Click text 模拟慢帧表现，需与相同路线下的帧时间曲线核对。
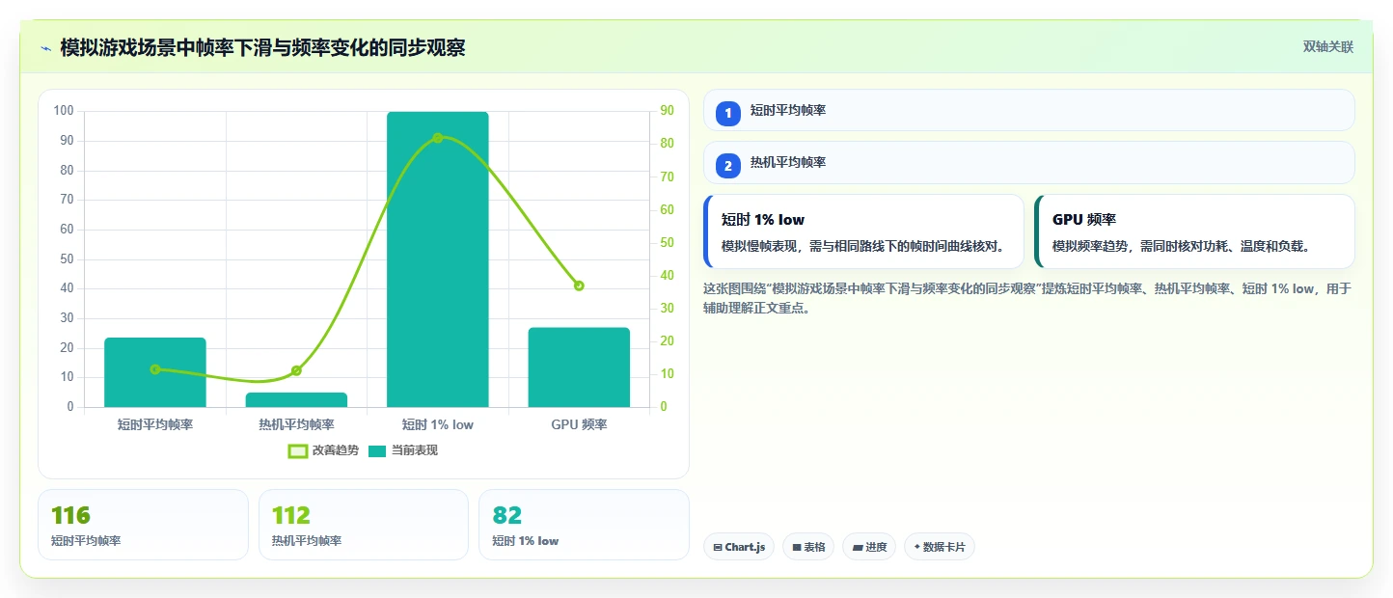Viewport: 1393px width, 598px height. tap(863, 246)
